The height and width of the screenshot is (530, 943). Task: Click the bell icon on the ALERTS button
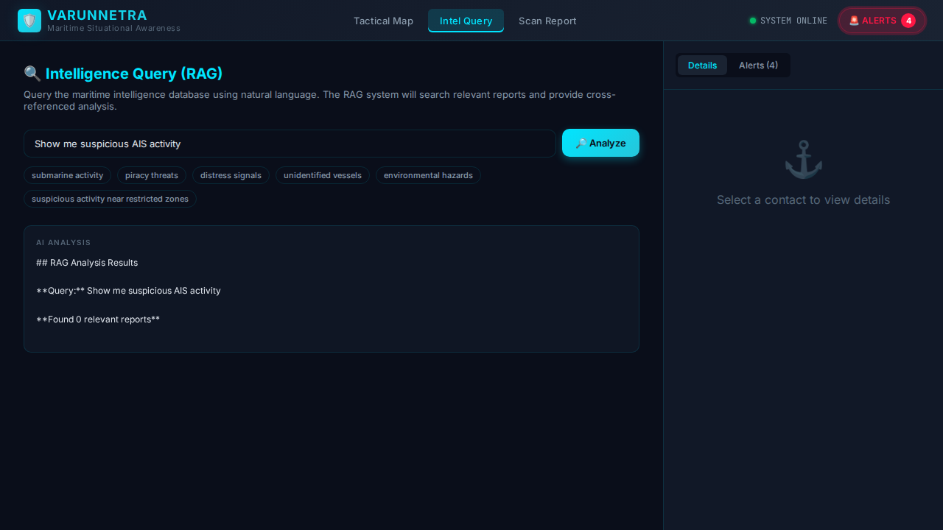tap(855, 21)
